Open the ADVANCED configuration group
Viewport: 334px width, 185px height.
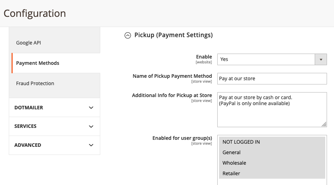(28, 145)
